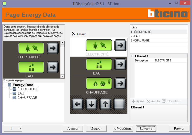Click the arrow next to EAU in center preview
Viewport: 192px width, 135px height.
pos(120,64)
